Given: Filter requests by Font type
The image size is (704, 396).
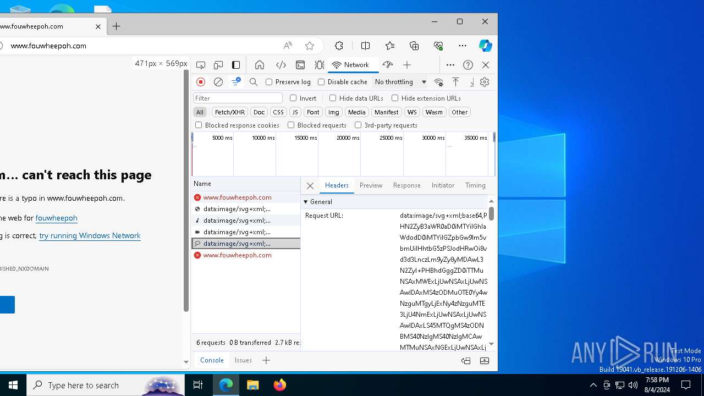Looking at the screenshot, I should (x=313, y=112).
